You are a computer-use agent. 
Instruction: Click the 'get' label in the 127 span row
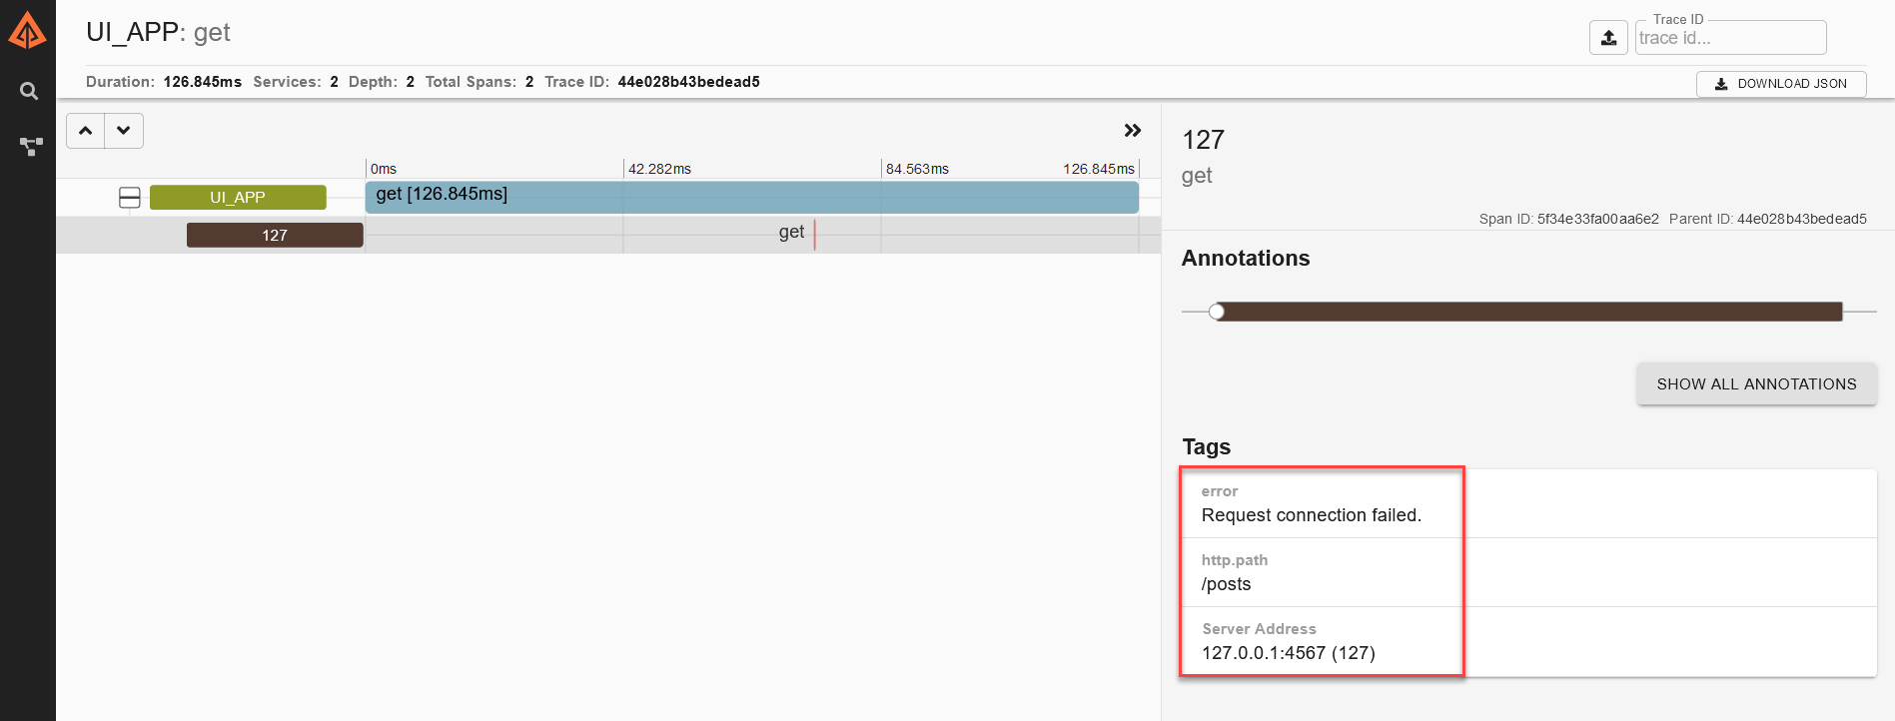point(791,233)
